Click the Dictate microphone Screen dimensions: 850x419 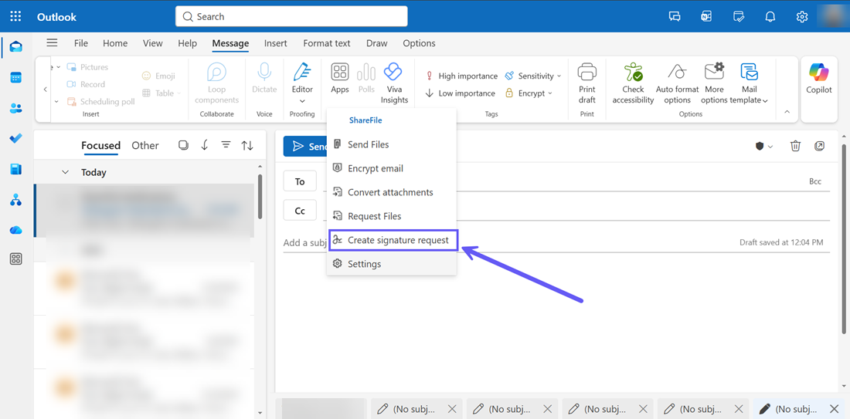coord(264,79)
